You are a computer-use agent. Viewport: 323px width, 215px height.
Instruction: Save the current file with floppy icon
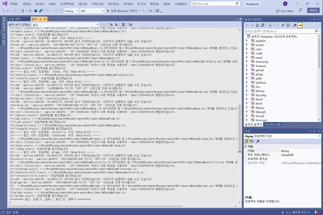click(36, 11)
